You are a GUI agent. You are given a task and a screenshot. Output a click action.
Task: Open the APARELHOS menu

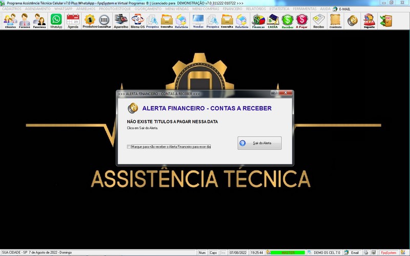click(86, 9)
